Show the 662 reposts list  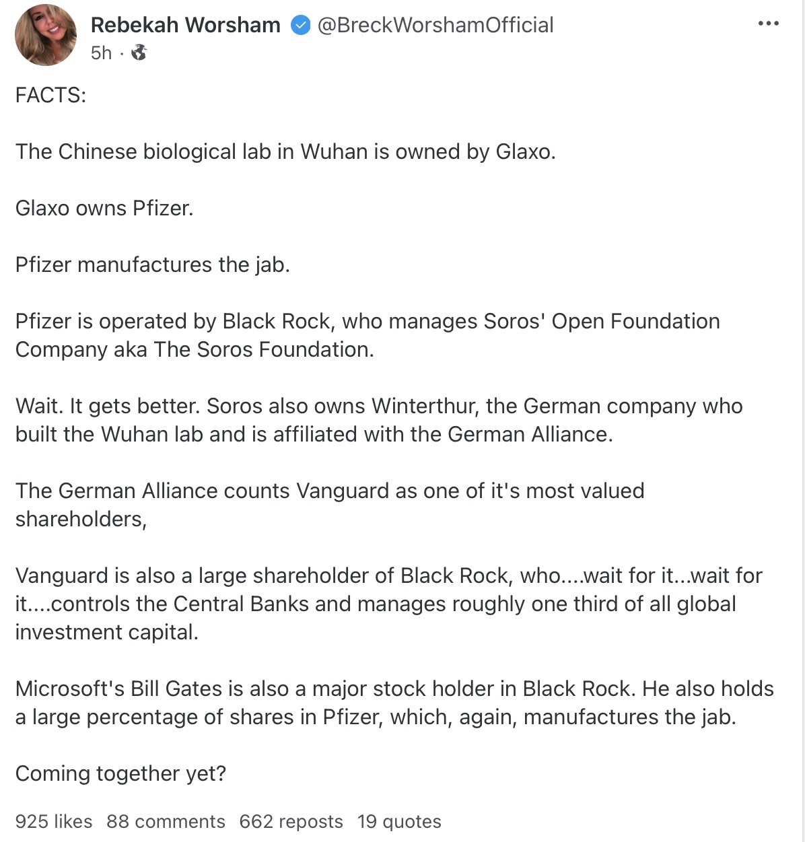[291, 821]
